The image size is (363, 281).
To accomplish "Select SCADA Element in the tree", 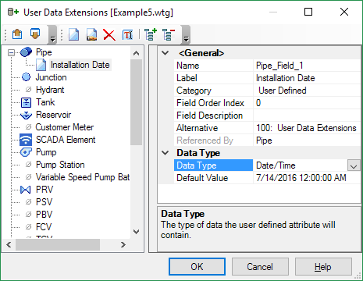I will (x=66, y=140).
